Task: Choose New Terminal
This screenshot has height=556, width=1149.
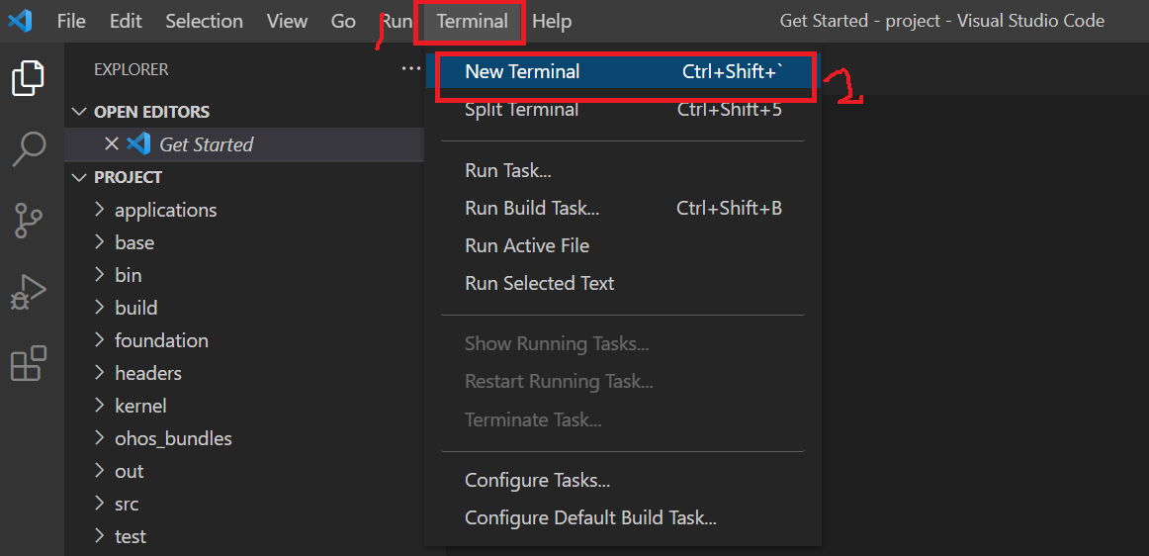Action: (623, 72)
